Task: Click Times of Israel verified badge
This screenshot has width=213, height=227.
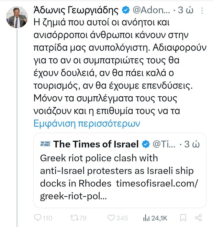Action: [146, 144]
